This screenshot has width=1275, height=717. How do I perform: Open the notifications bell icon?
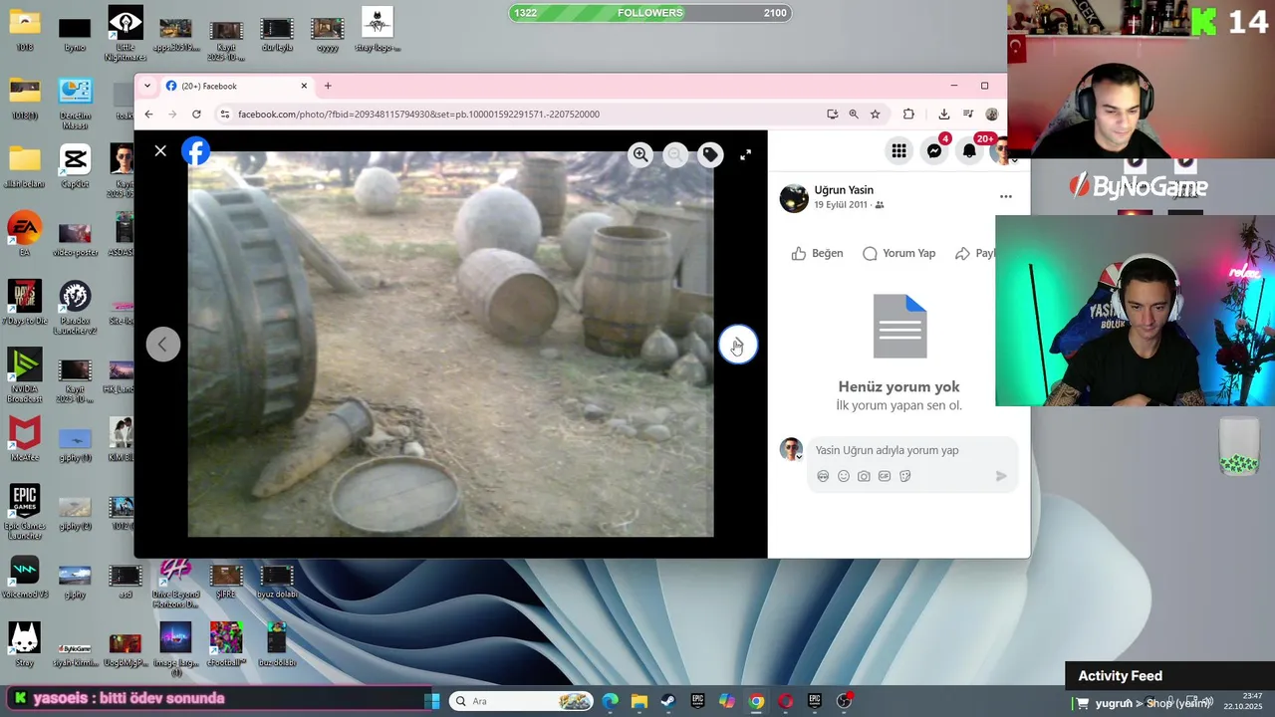click(x=969, y=150)
